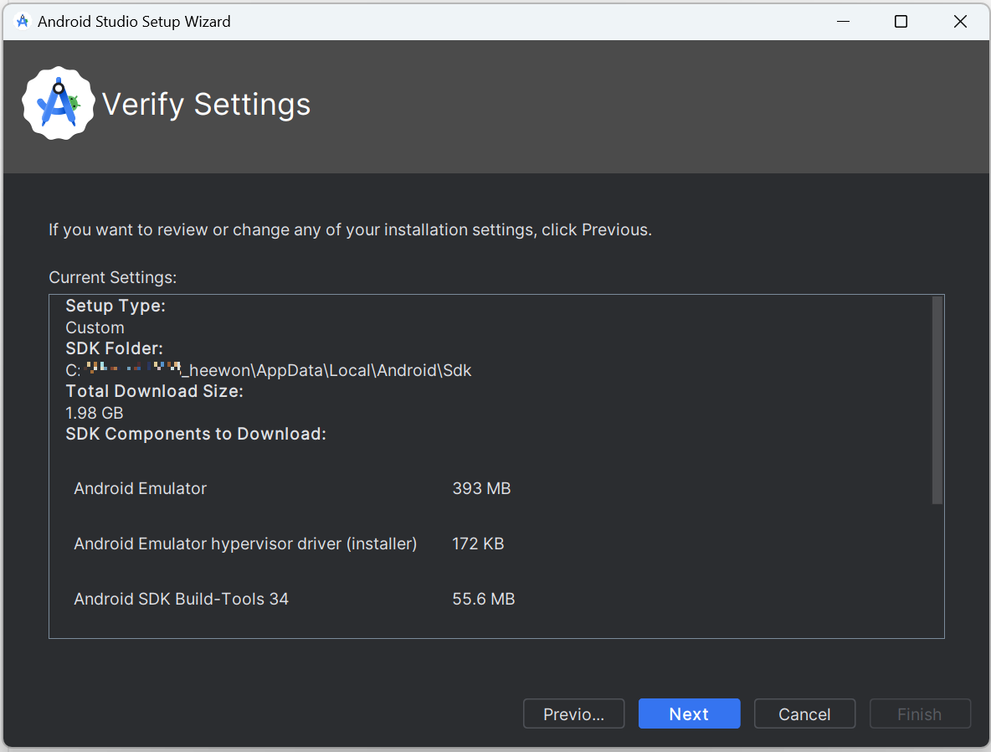Click the '393 MB' size value
Image resolution: width=991 pixels, height=752 pixels.
481,488
